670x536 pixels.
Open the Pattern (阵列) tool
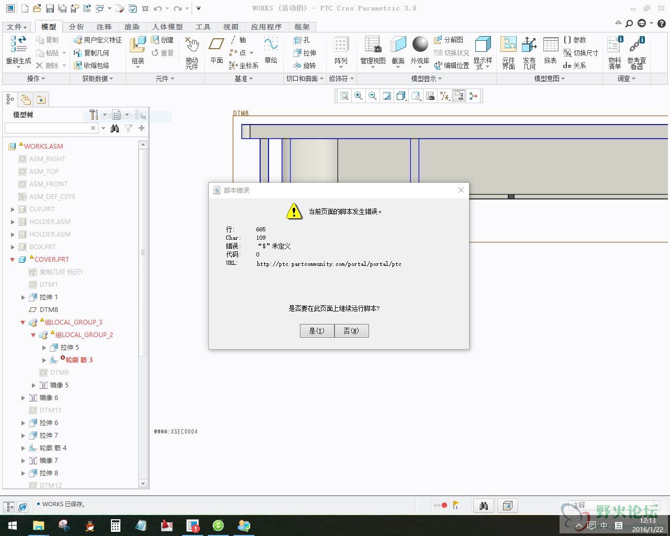[x=341, y=45]
